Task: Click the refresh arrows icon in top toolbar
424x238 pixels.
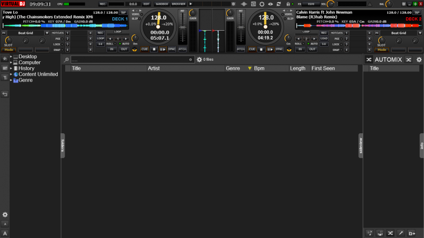Action: (279, 4)
